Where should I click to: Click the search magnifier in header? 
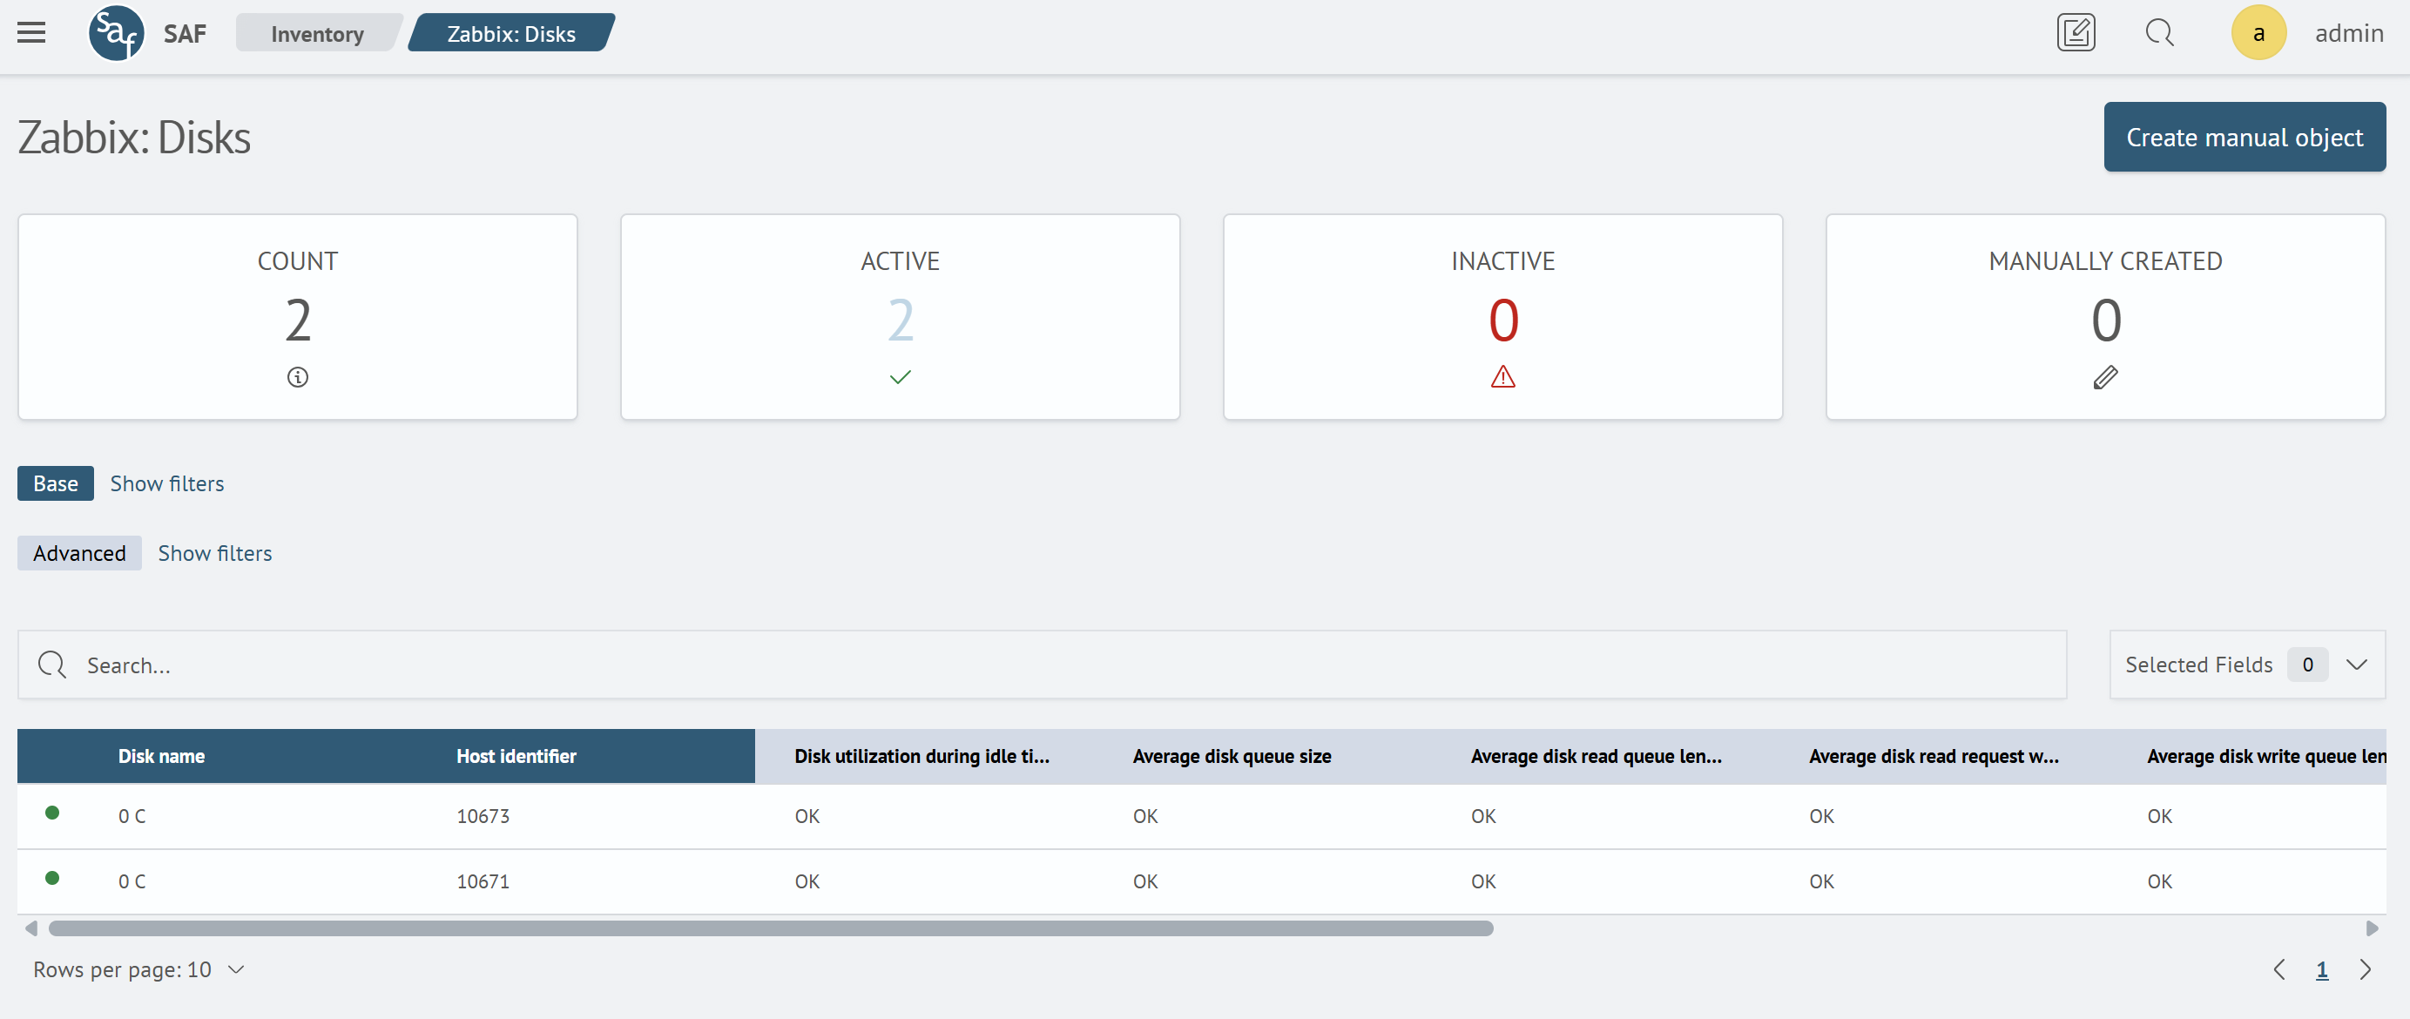point(2159,33)
